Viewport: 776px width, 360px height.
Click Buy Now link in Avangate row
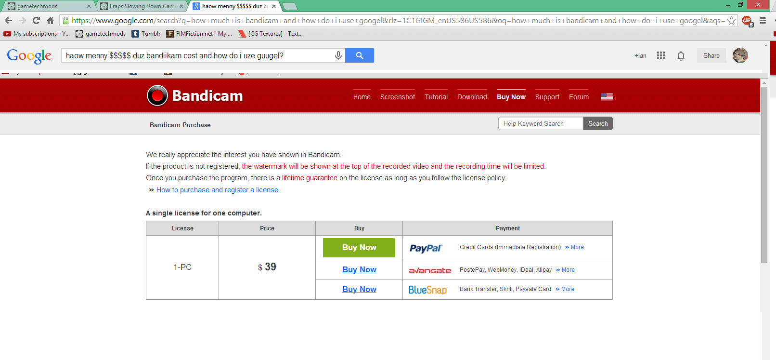click(x=359, y=270)
